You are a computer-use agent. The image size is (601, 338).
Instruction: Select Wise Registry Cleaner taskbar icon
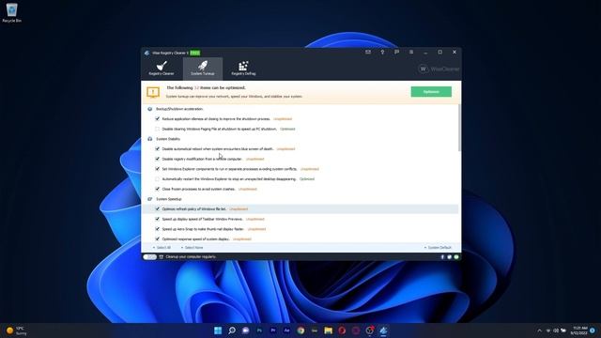point(383,330)
